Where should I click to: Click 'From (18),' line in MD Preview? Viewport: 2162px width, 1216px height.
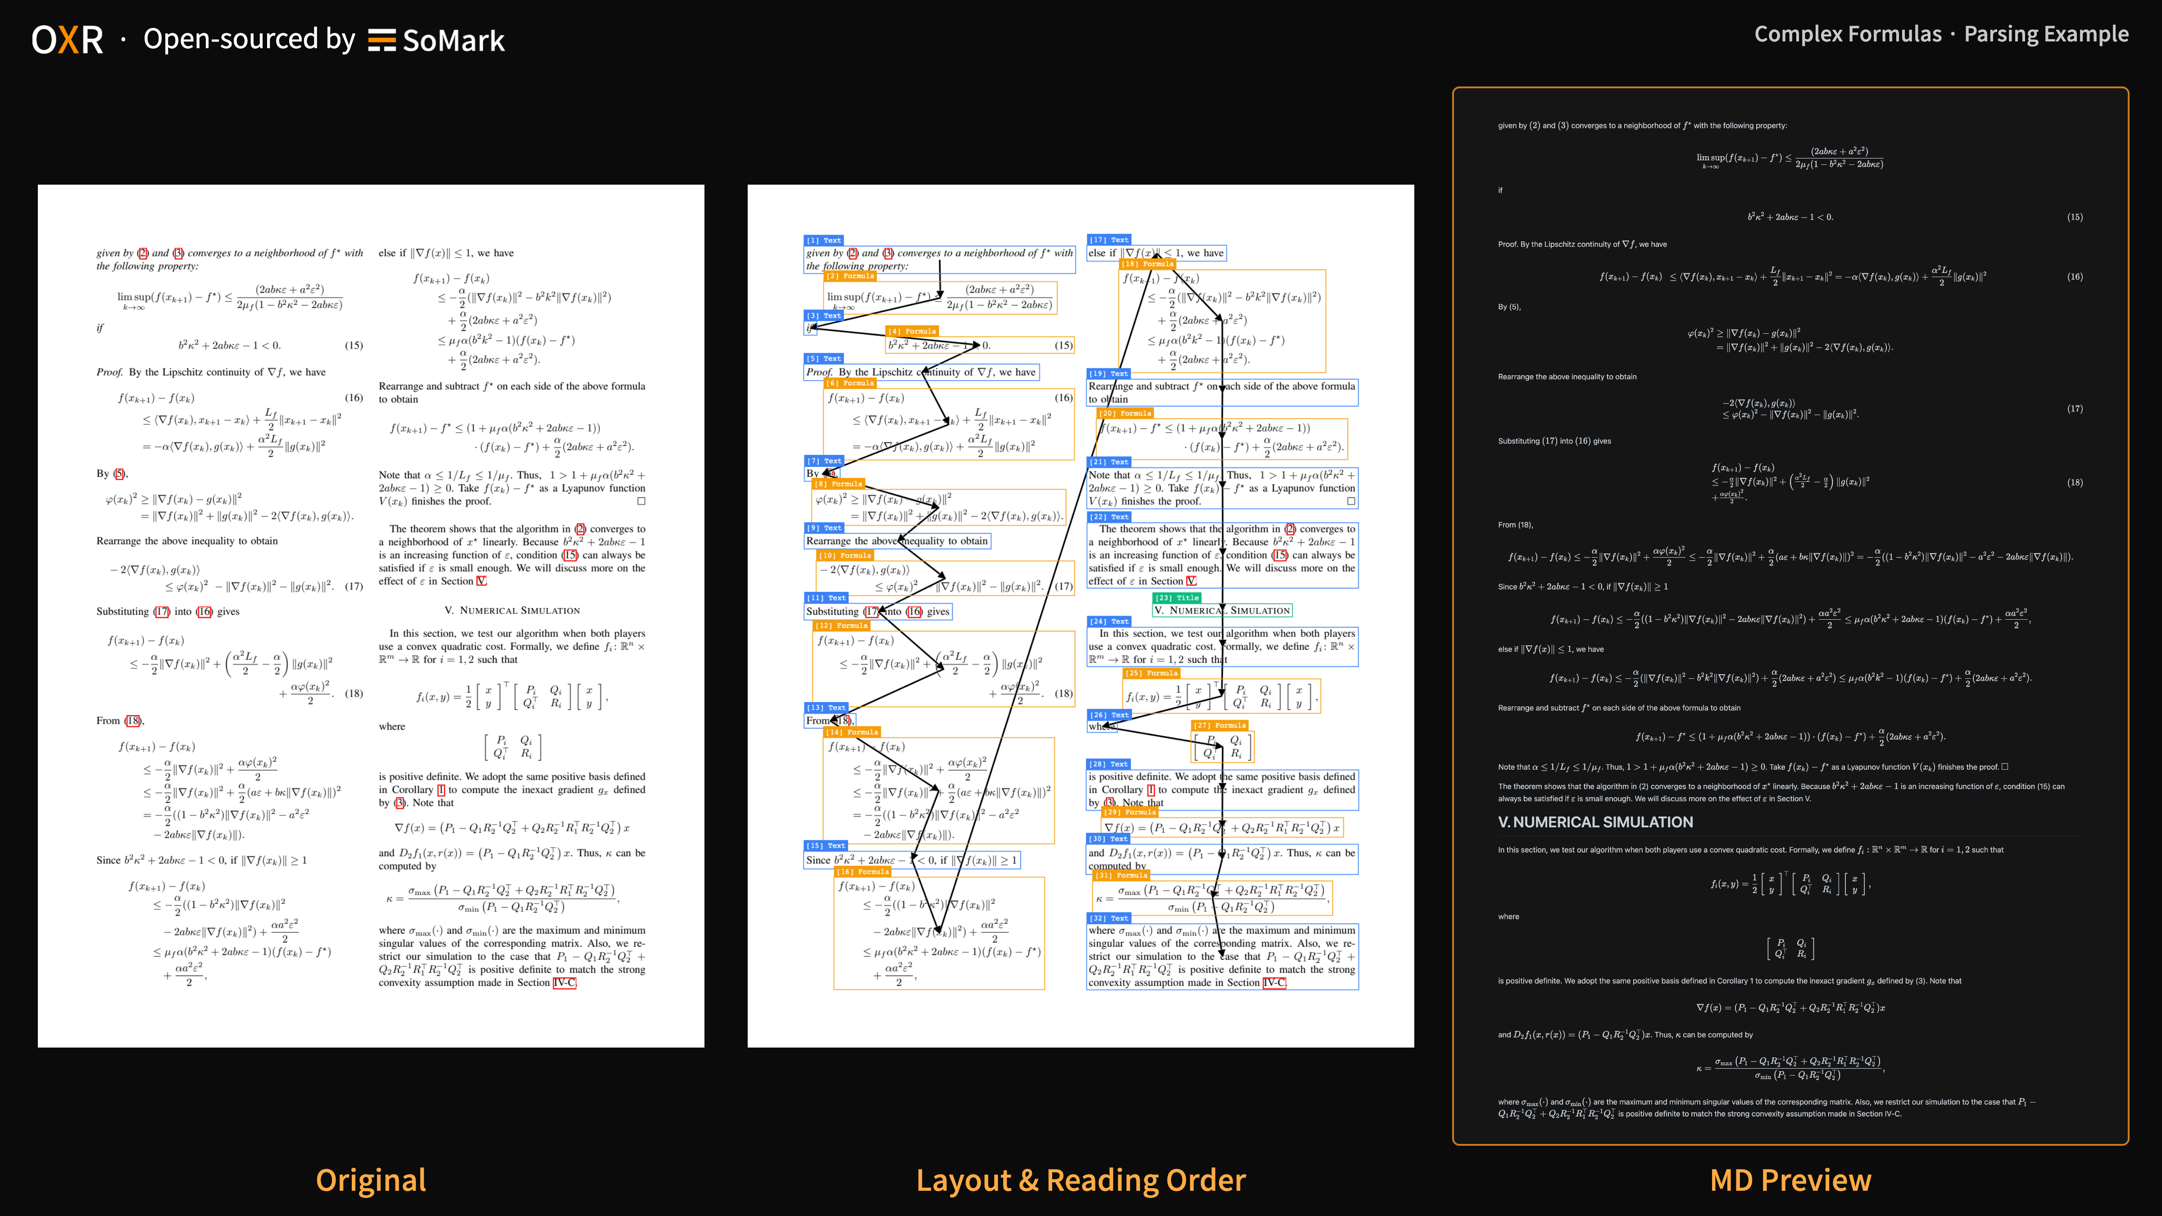(x=1516, y=525)
